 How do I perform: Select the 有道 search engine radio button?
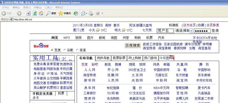click(77, 50)
